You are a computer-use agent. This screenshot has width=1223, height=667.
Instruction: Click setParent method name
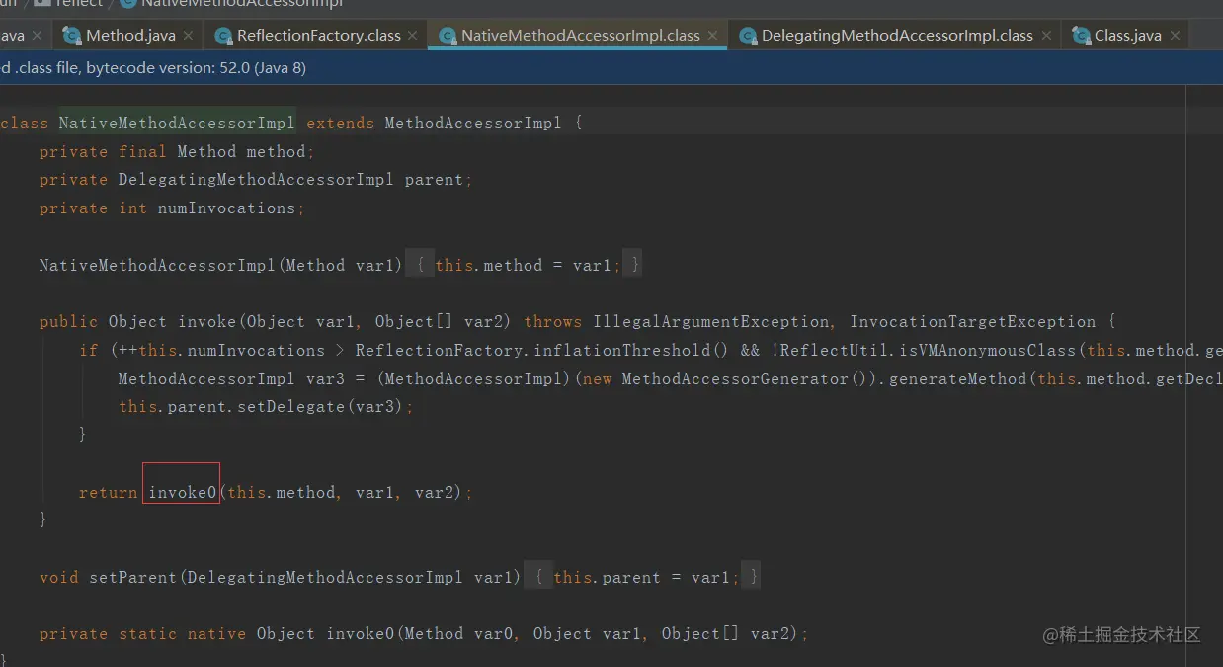pos(132,577)
